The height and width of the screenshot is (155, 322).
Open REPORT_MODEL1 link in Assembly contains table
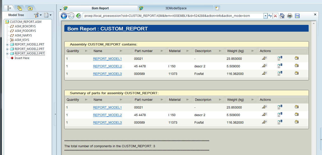107,59
